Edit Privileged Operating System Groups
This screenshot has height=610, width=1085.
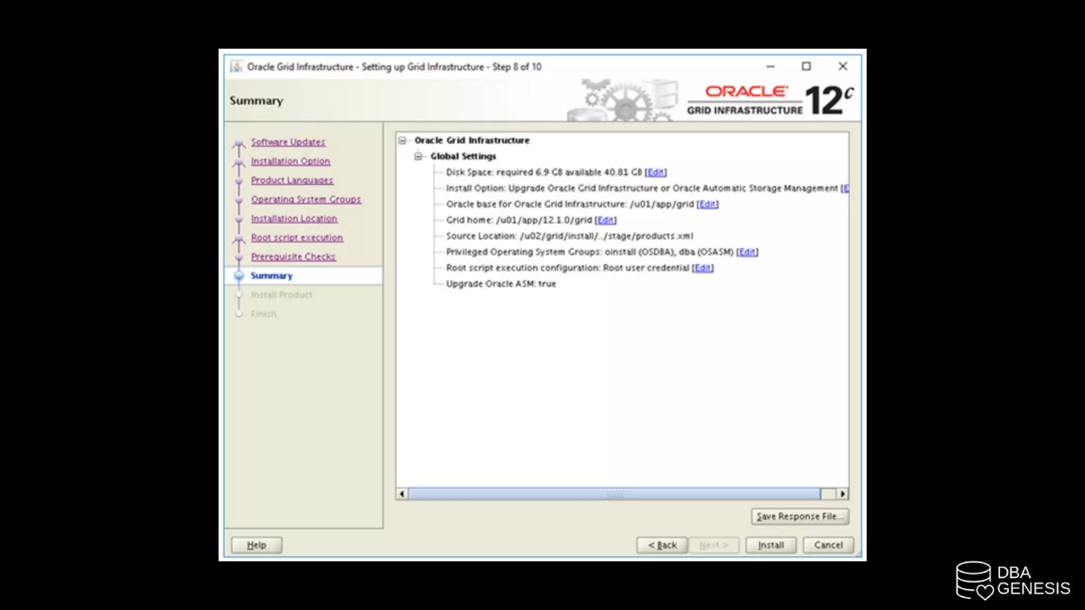[x=747, y=252]
